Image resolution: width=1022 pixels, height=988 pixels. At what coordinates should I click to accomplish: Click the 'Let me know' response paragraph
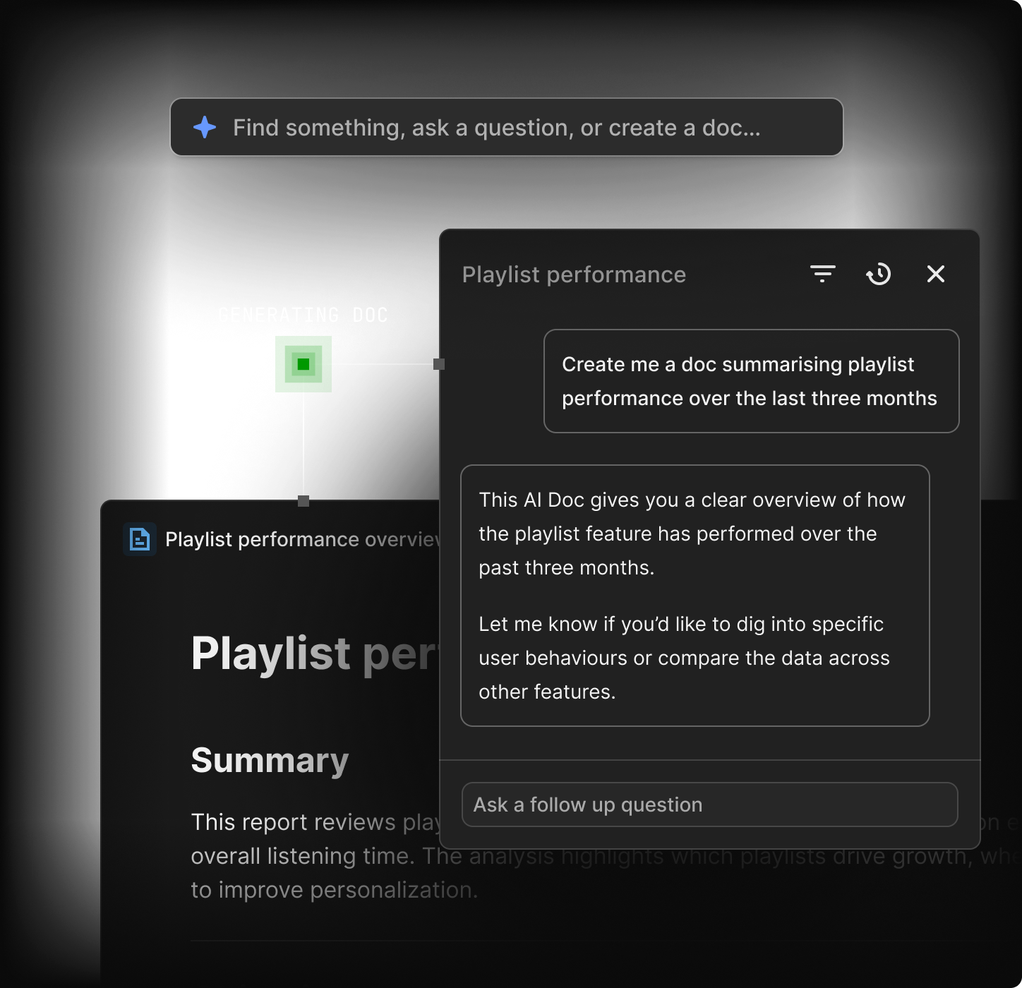[683, 658]
